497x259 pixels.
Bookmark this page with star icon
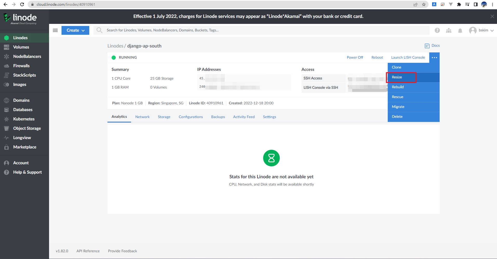point(424,4)
